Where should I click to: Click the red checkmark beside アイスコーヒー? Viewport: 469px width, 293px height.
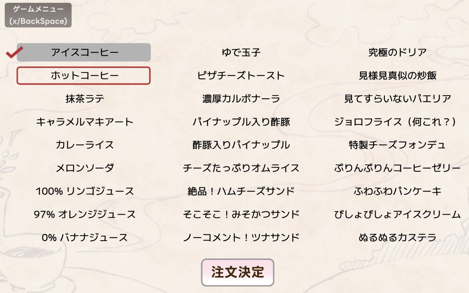[15, 52]
